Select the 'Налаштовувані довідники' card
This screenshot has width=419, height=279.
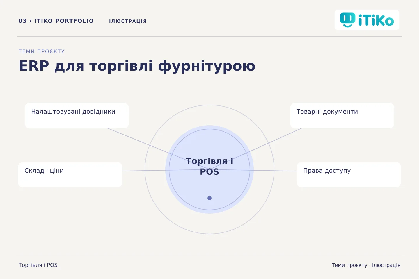[77, 116]
